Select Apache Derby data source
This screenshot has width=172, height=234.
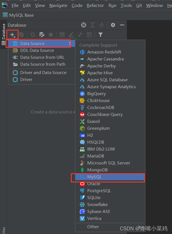coord(110,66)
